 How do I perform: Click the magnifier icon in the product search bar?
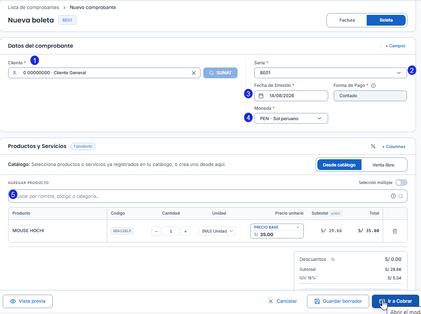coord(401,196)
